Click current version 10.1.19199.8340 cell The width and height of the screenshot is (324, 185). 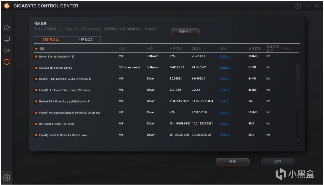point(180,123)
